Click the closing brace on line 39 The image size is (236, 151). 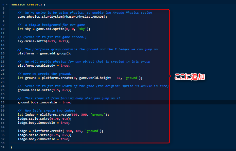point(11,147)
